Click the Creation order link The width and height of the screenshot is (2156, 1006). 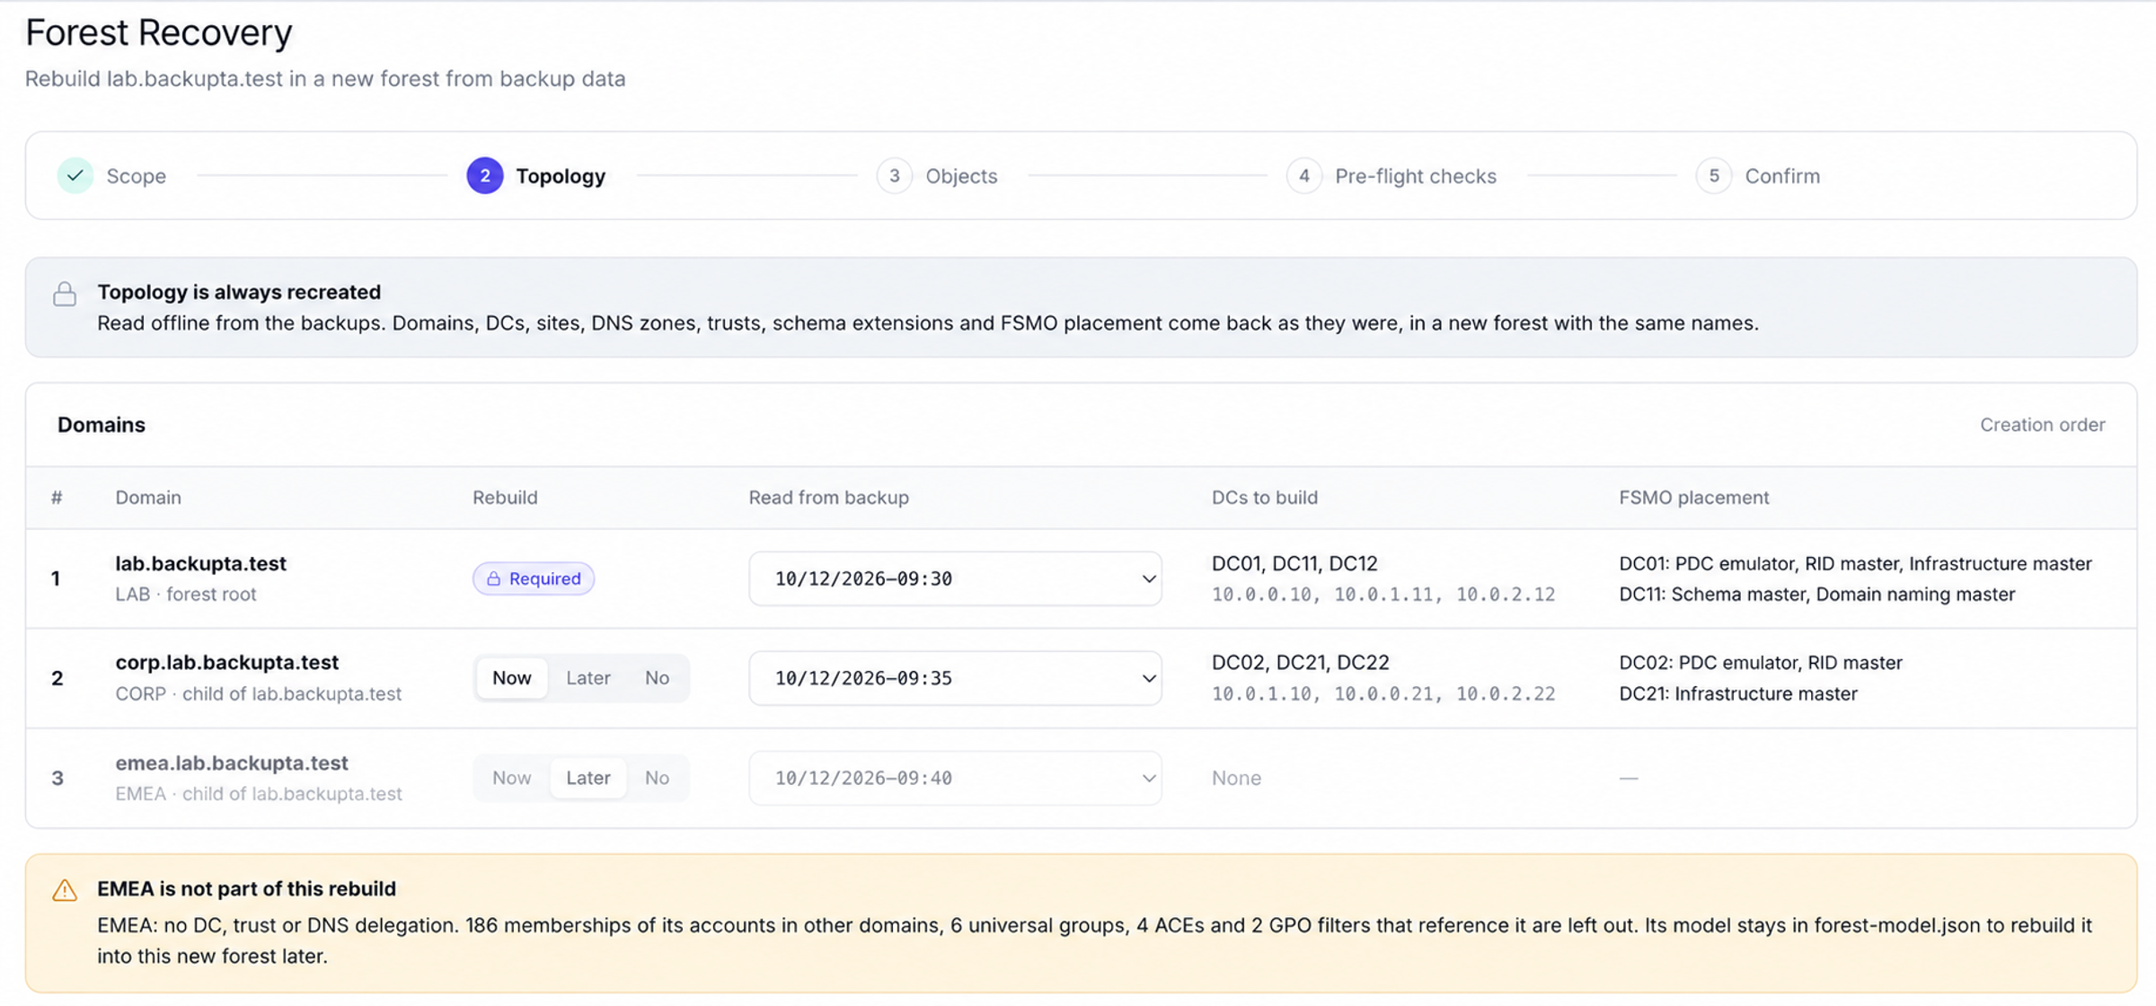2042,425
